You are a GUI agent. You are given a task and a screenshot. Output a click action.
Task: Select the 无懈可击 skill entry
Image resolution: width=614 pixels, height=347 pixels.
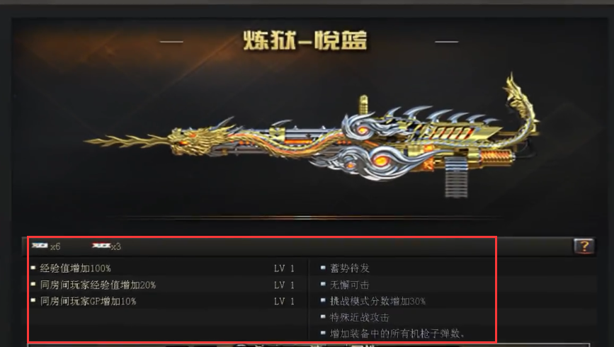point(350,285)
